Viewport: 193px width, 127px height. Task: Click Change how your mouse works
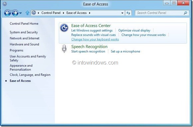click(143, 35)
